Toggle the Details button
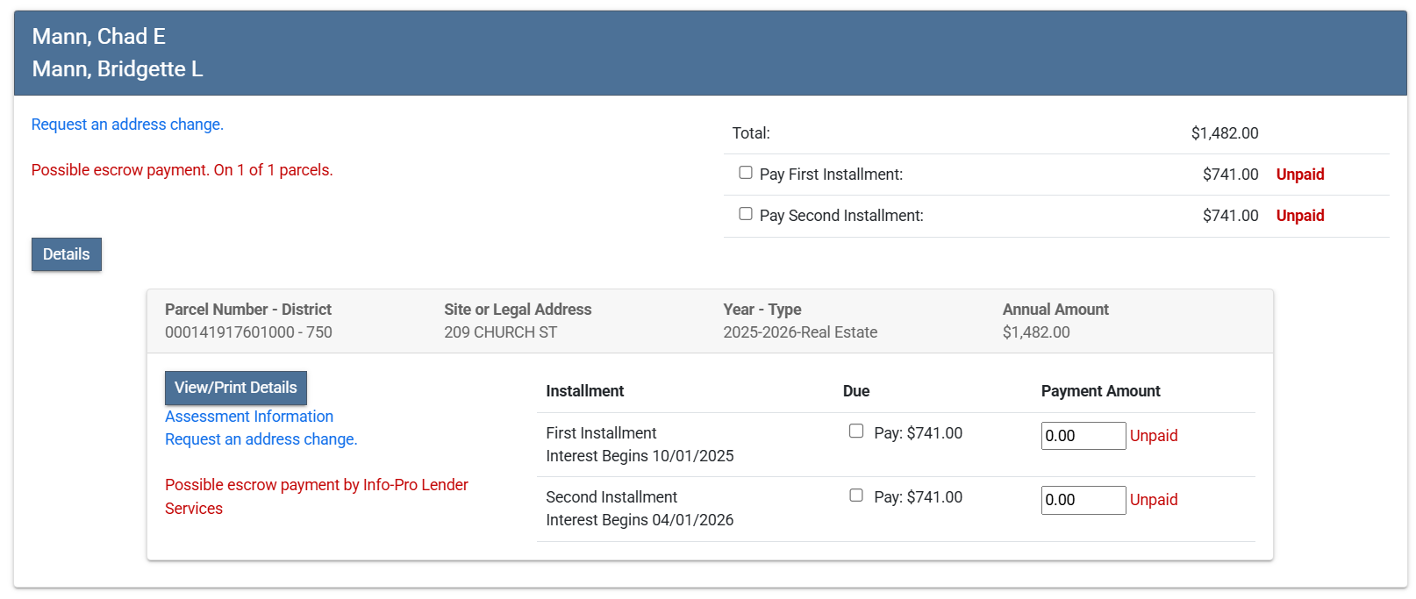 67,254
